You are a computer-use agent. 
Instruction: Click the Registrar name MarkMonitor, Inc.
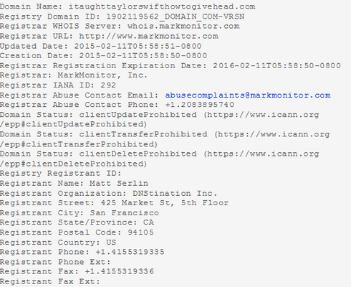(x=102, y=75)
